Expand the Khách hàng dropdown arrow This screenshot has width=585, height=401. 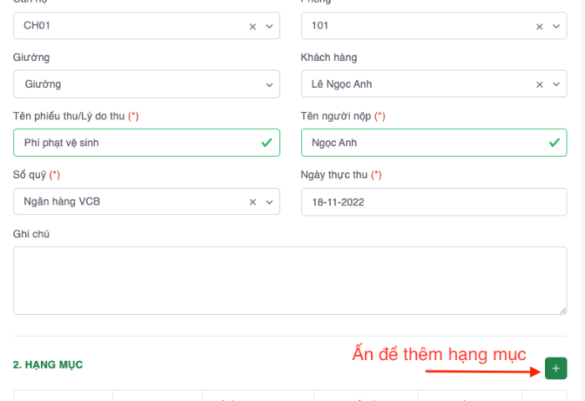coord(557,84)
